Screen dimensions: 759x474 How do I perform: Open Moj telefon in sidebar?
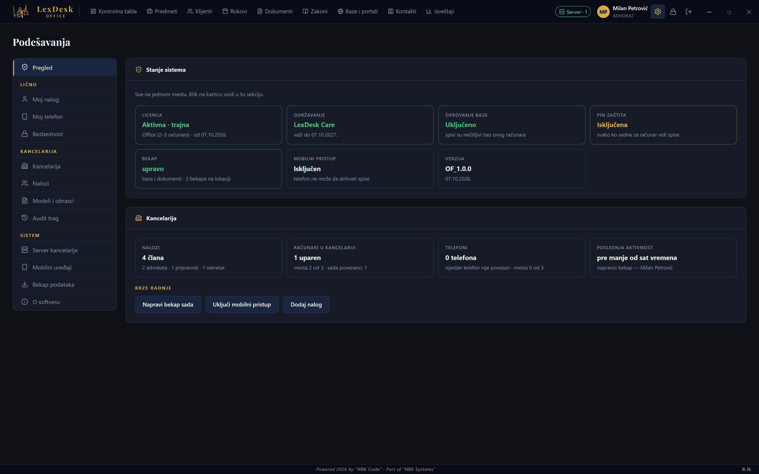[x=65, y=116]
